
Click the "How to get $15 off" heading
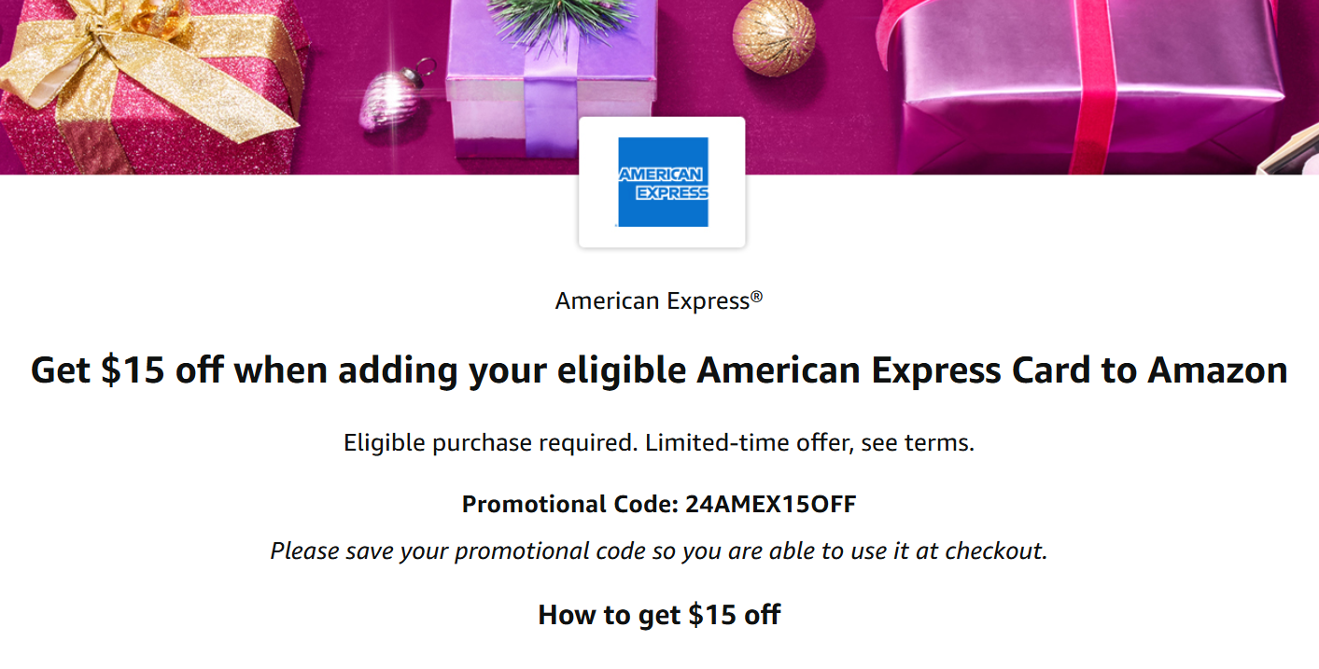pyautogui.click(x=659, y=615)
